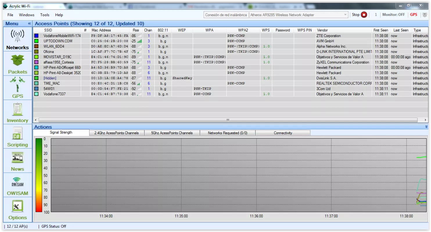Click GPS Status: Off in status bar
This screenshot has width=431, height=232.
(54, 226)
